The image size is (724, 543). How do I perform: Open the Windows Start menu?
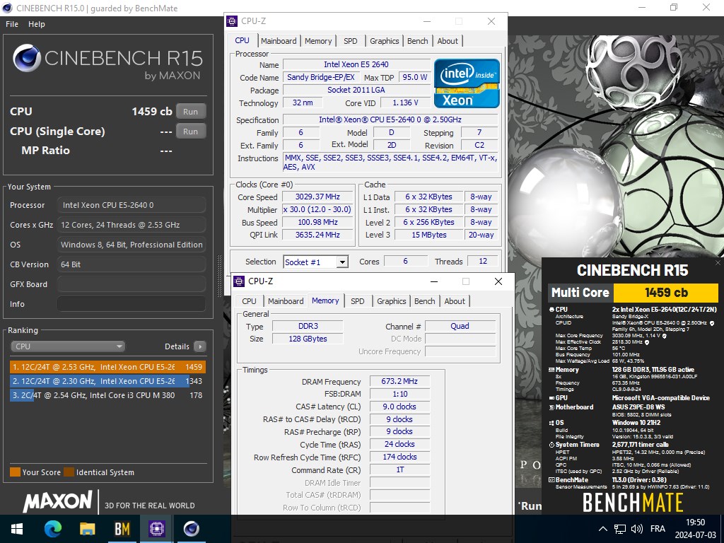[17, 529]
